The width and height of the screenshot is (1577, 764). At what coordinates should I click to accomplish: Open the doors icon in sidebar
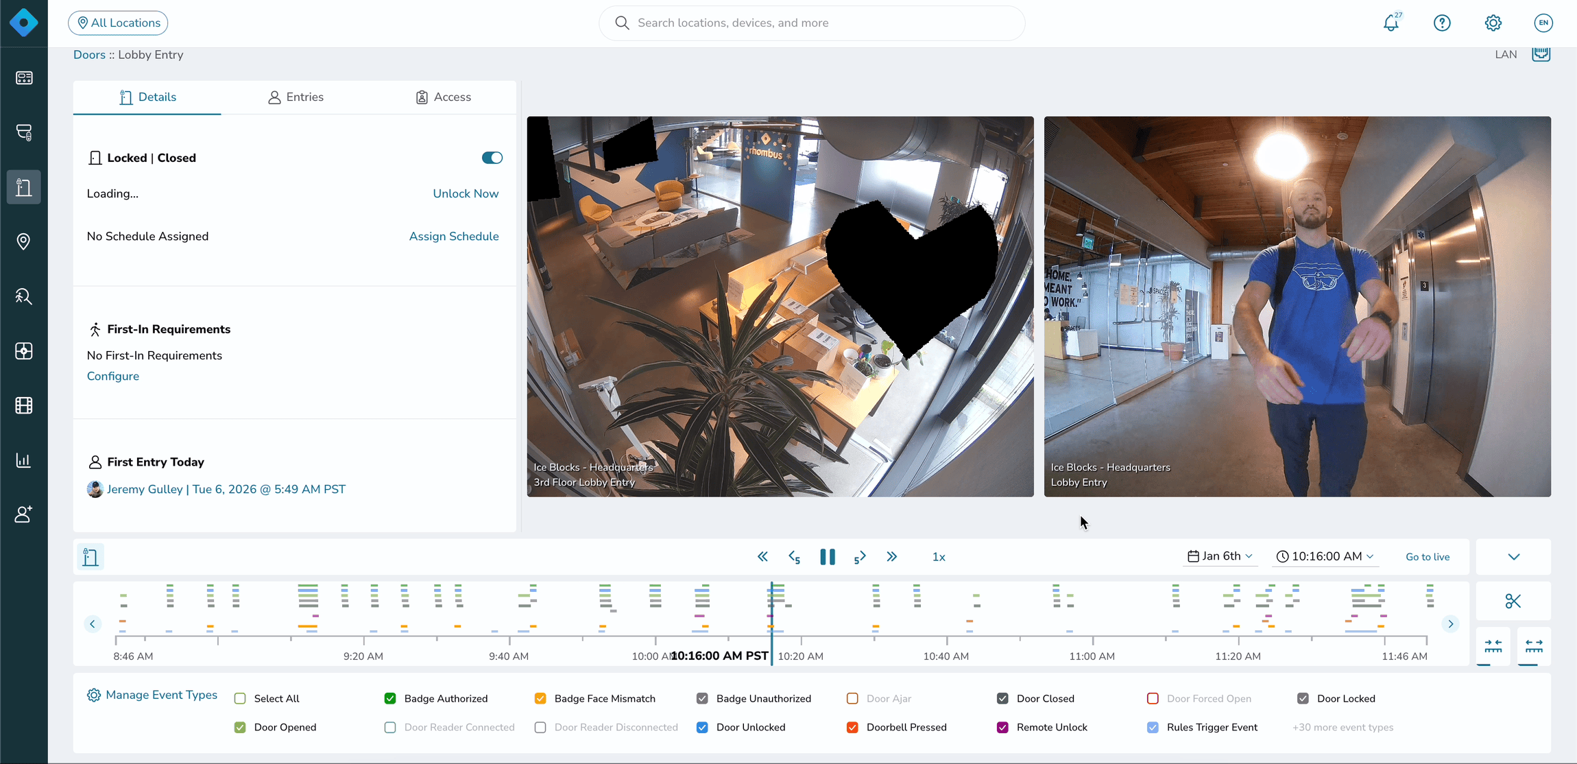pos(24,187)
